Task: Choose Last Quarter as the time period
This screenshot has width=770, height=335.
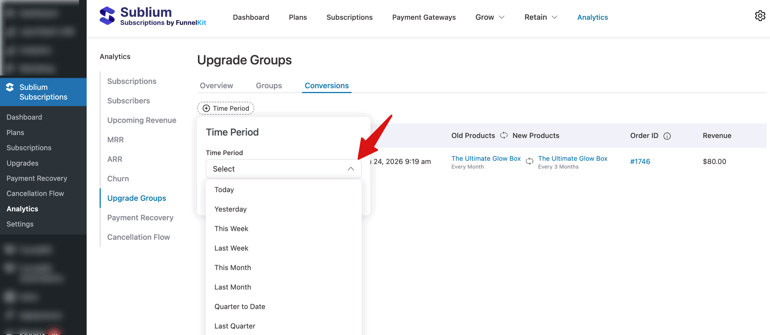Action: click(235, 326)
